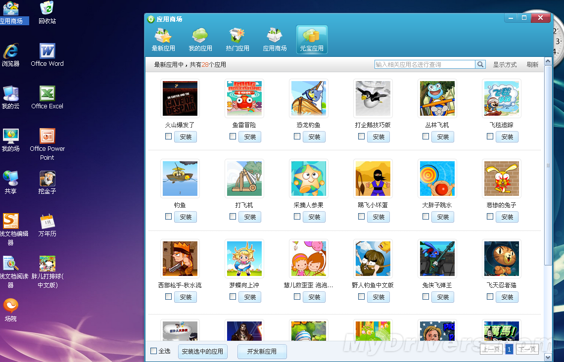Switch to the 元宝应用 tab
The height and width of the screenshot is (362, 564).
point(312,40)
